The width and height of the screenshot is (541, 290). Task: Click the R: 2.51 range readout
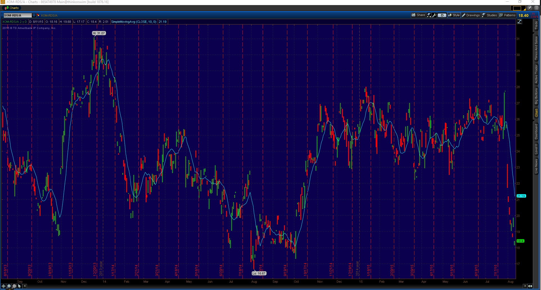pos(104,22)
